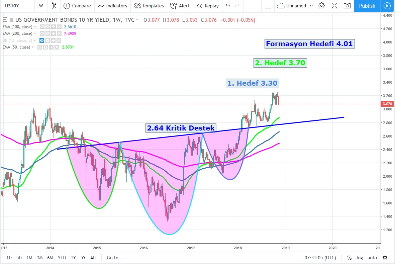
Task: Show the hidden BB (12, close, 2) indicator
Action: 42,40
